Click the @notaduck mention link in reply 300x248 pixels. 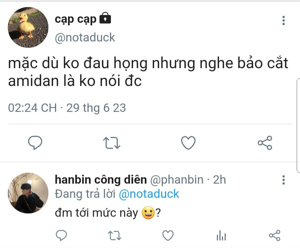pyautogui.click(x=149, y=194)
